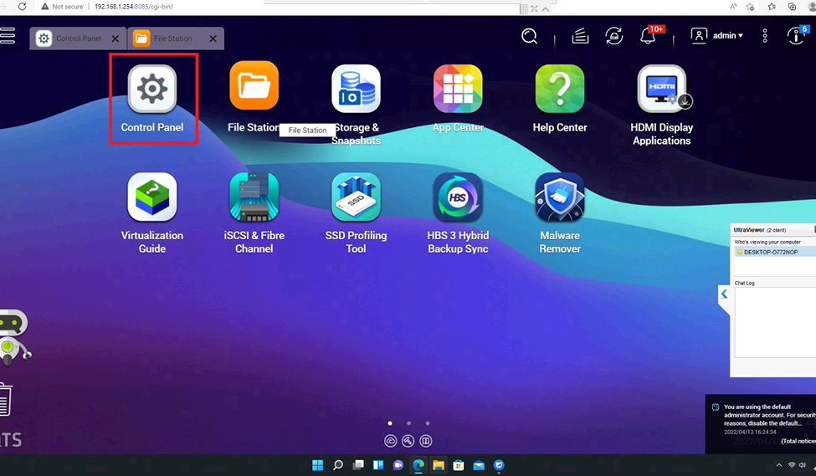Open external devices icon in top bar
Viewport: 816px width, 476px height.
[x=614, y=36]
